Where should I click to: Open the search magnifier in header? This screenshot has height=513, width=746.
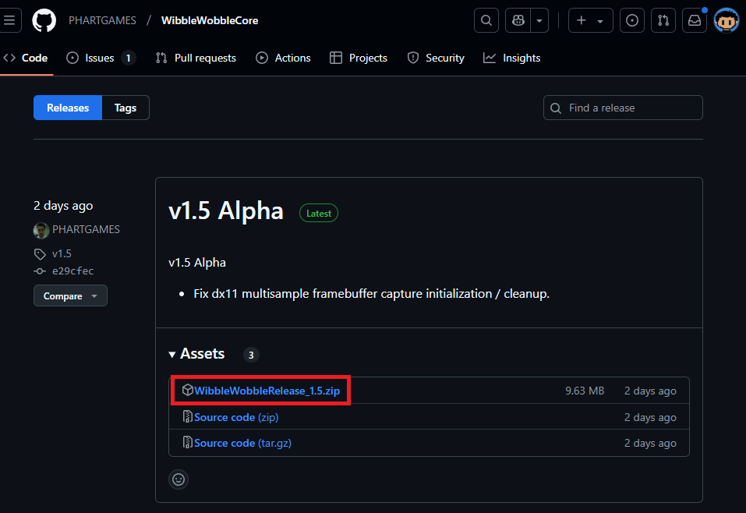point(486,20)
